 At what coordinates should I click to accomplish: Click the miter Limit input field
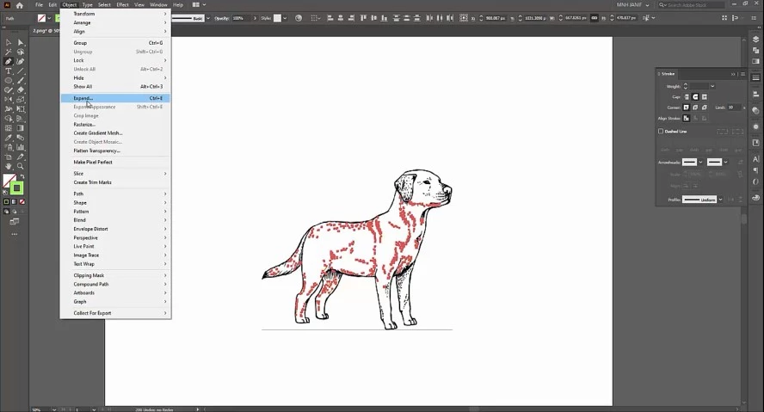click(x=734, y=108)
